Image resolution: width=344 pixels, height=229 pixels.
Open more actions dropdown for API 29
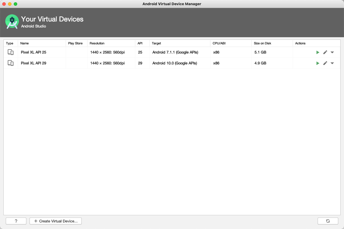332,63
